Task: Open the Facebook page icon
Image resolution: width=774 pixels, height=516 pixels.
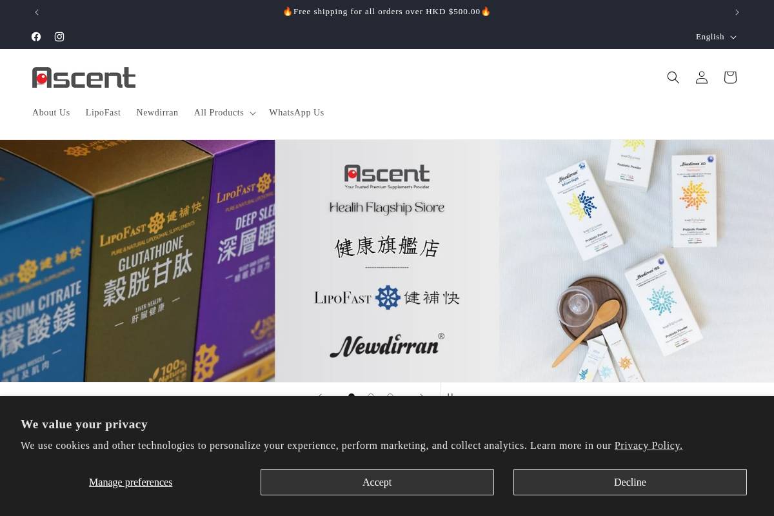Action: (36, 37)
